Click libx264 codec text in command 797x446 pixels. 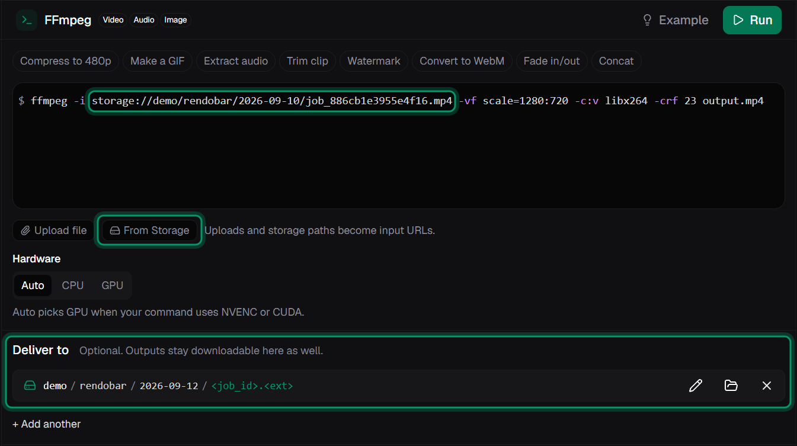626,101
